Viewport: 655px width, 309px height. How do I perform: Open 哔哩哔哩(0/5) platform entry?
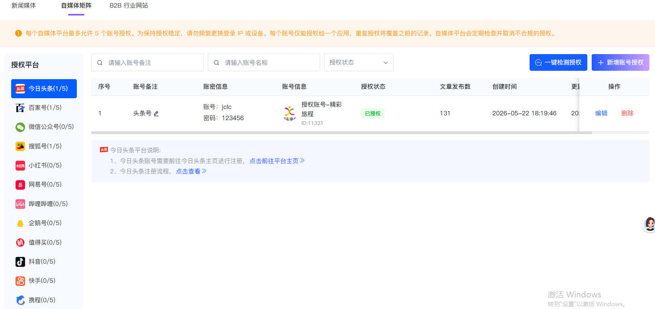point(44,204)
